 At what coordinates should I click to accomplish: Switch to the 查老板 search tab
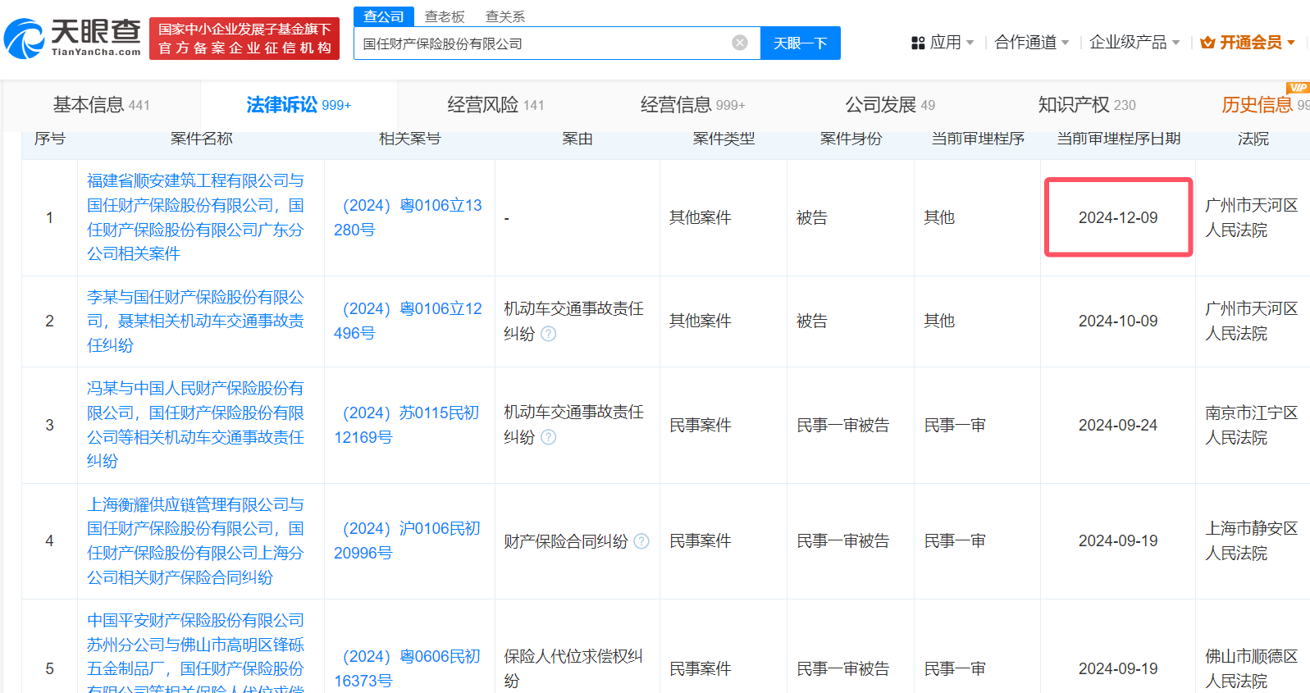click(x=445, y=16)
